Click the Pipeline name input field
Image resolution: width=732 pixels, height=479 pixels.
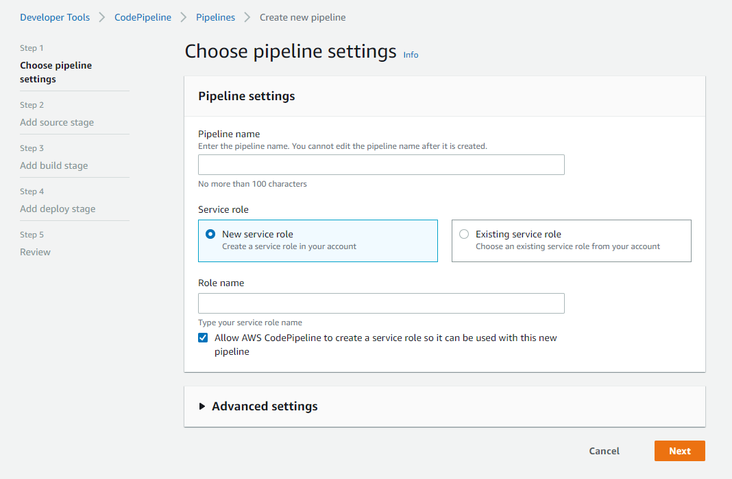click(381, 165)
